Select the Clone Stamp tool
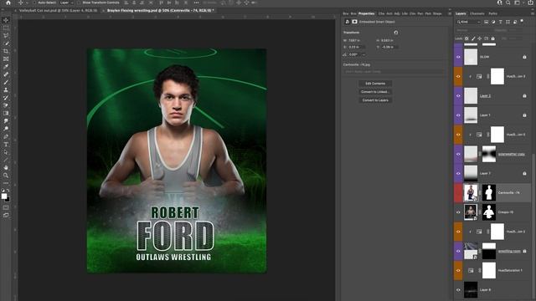This screenshot has width=536, height=301. (x=6, y=90)
